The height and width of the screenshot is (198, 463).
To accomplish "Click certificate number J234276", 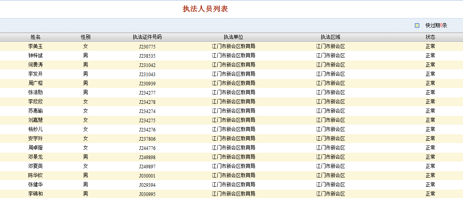I will point(148,129).
